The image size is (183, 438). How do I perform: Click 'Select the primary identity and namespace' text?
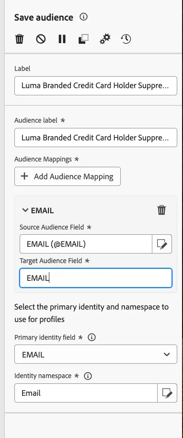pyautogui.click(x=91, y=313)
